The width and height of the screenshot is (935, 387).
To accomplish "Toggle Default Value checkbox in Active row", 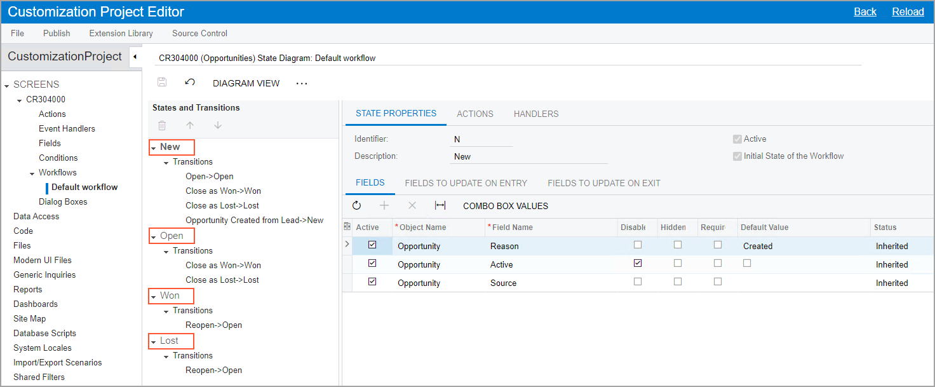I will (747, 263).
